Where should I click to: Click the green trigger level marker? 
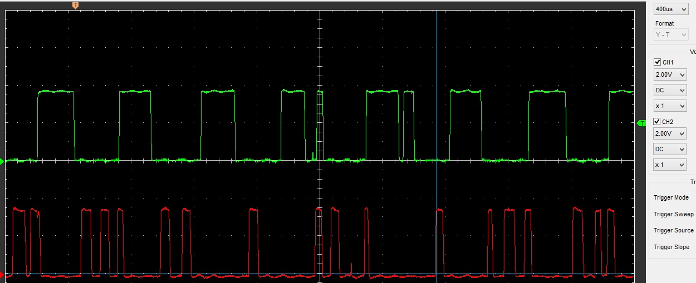coord(641,123)
